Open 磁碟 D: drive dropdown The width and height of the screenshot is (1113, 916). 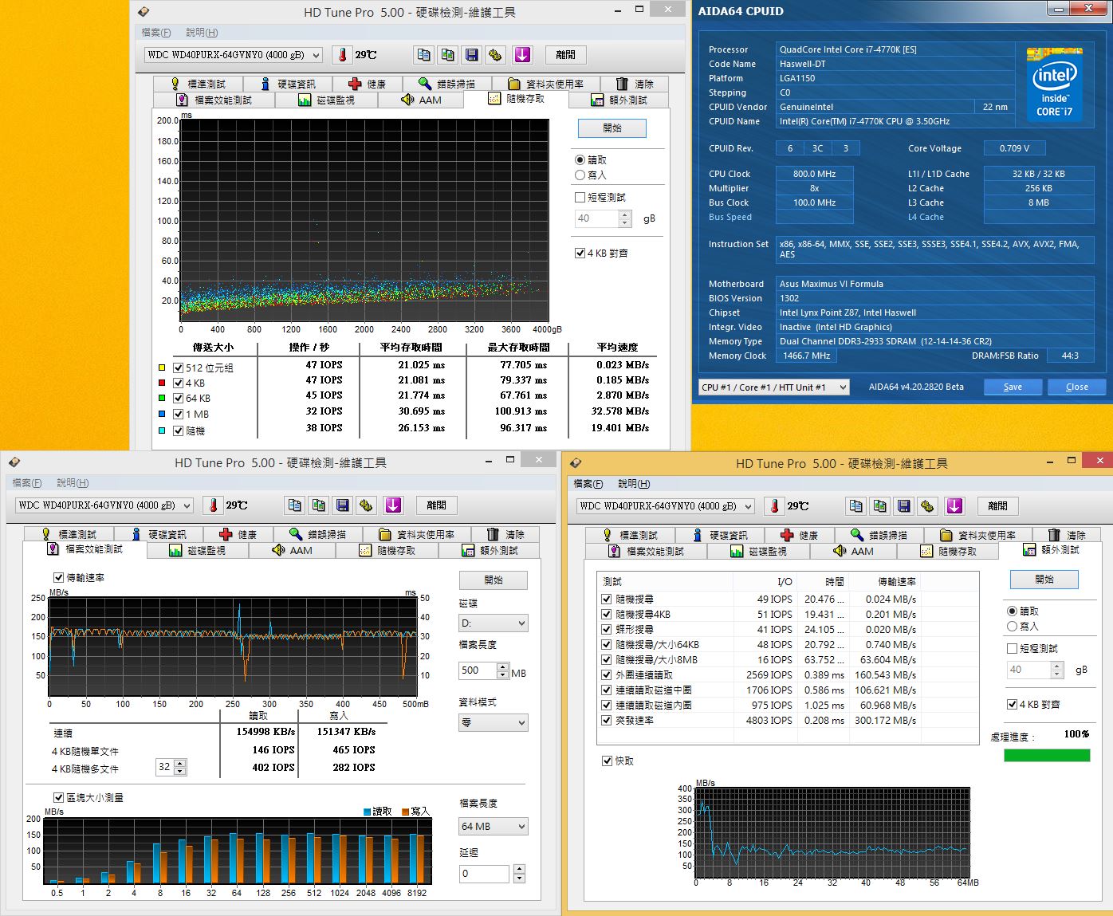(494, 623)
